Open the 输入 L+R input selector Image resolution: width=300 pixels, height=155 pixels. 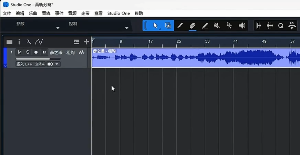point(24,64)
